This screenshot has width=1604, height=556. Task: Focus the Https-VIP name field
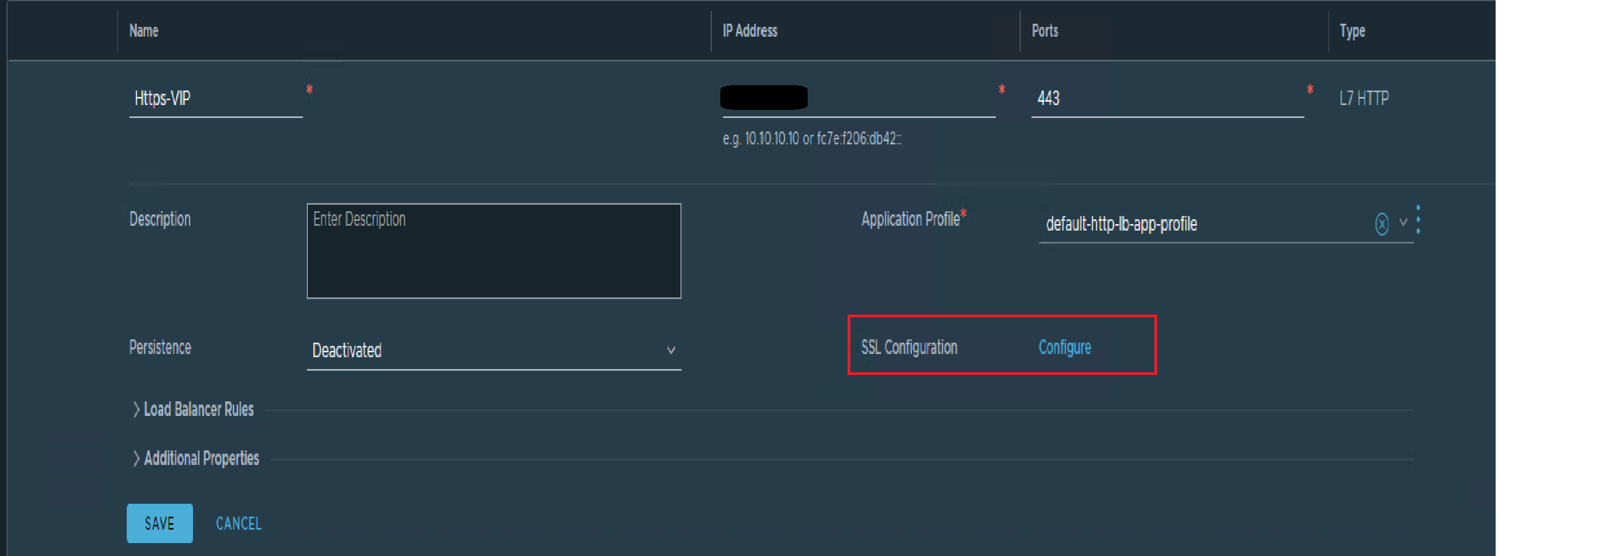[x=216, y=98]
